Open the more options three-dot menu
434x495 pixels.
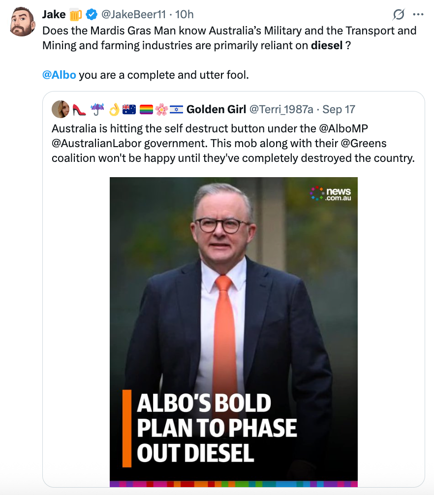418,15
